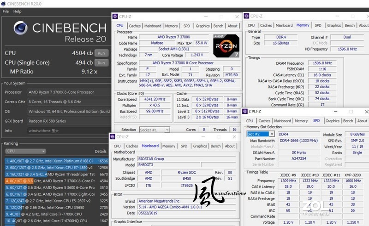Image resolution: width=369 pixels, height=226 pixels.
Task: Switch to Caches tab in the Memory window
Action: (x=266, y=25)
